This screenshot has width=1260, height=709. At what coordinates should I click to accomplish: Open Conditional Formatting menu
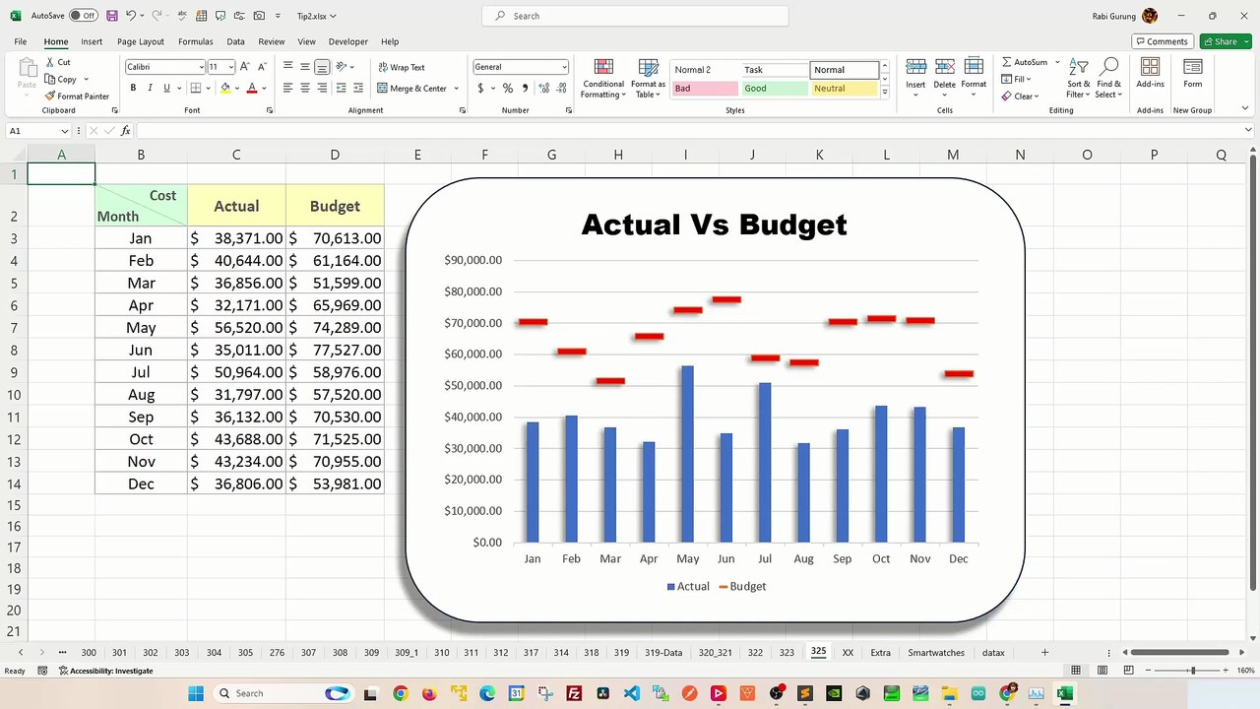click(x=603, y=79)
